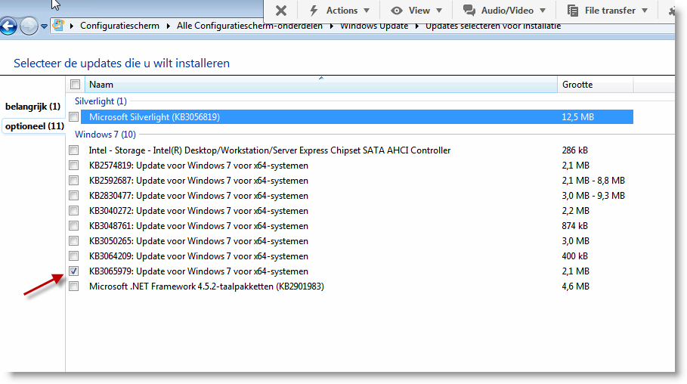Check the Intel Storage SATA AHCI checkbox
Viewport: 687px width, 384px height.
click(x=73, y=150)
